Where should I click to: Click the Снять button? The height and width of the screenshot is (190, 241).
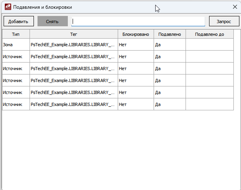tap(52, 22)
